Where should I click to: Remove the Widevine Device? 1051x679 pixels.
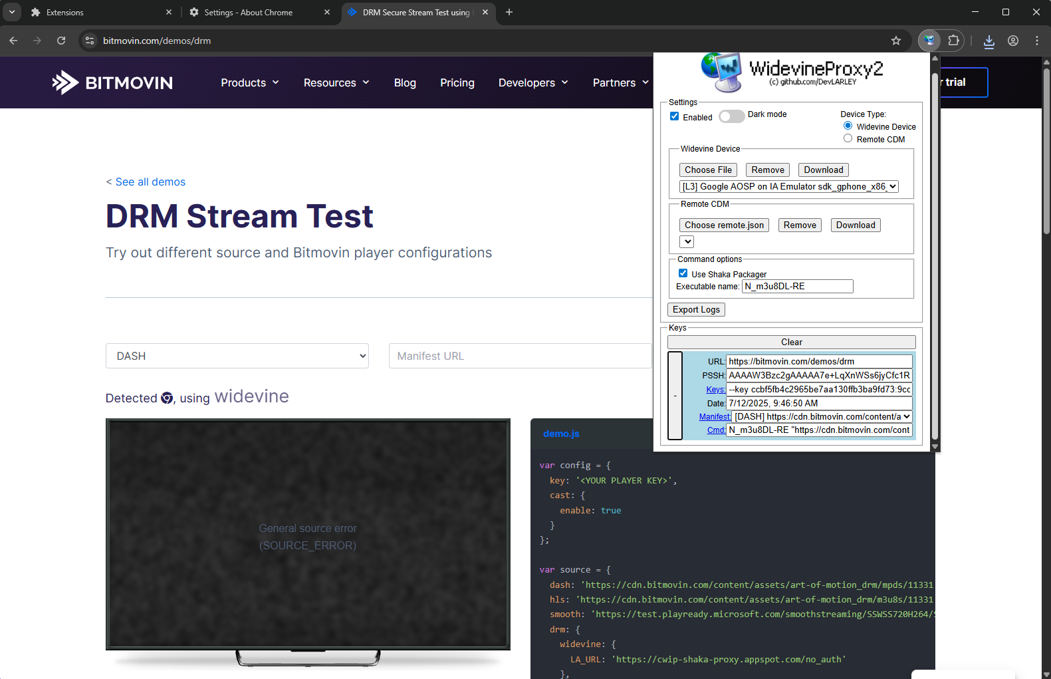coord(768,170)
